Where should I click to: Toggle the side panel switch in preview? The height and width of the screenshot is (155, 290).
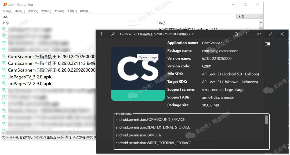pos(267,44)
